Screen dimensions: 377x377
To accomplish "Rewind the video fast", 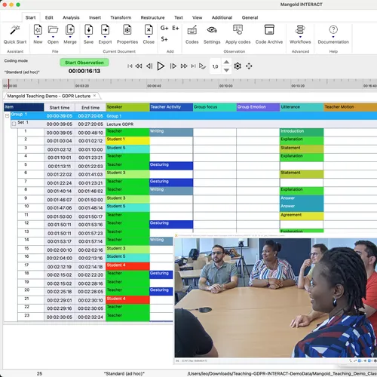I will pos(139,66).
